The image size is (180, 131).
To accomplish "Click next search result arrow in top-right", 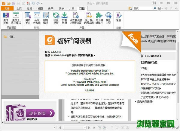I will point(171,8).
